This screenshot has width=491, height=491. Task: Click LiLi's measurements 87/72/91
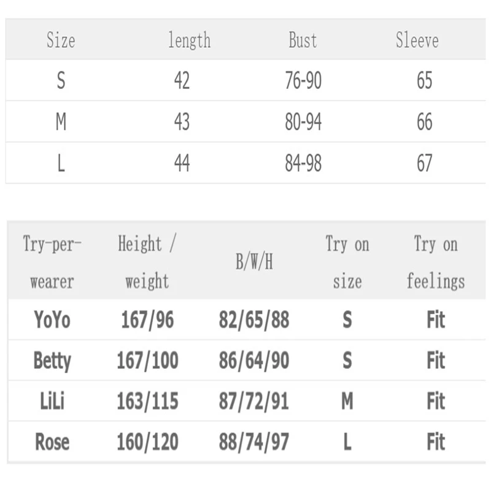click(x=254, y=401)
